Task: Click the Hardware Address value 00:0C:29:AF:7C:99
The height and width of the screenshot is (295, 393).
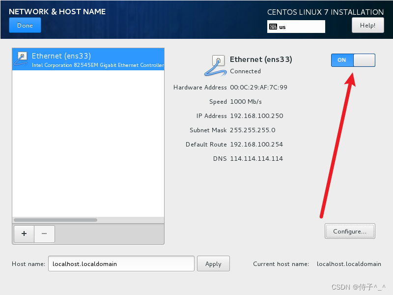Action: (x=259, y=88)
